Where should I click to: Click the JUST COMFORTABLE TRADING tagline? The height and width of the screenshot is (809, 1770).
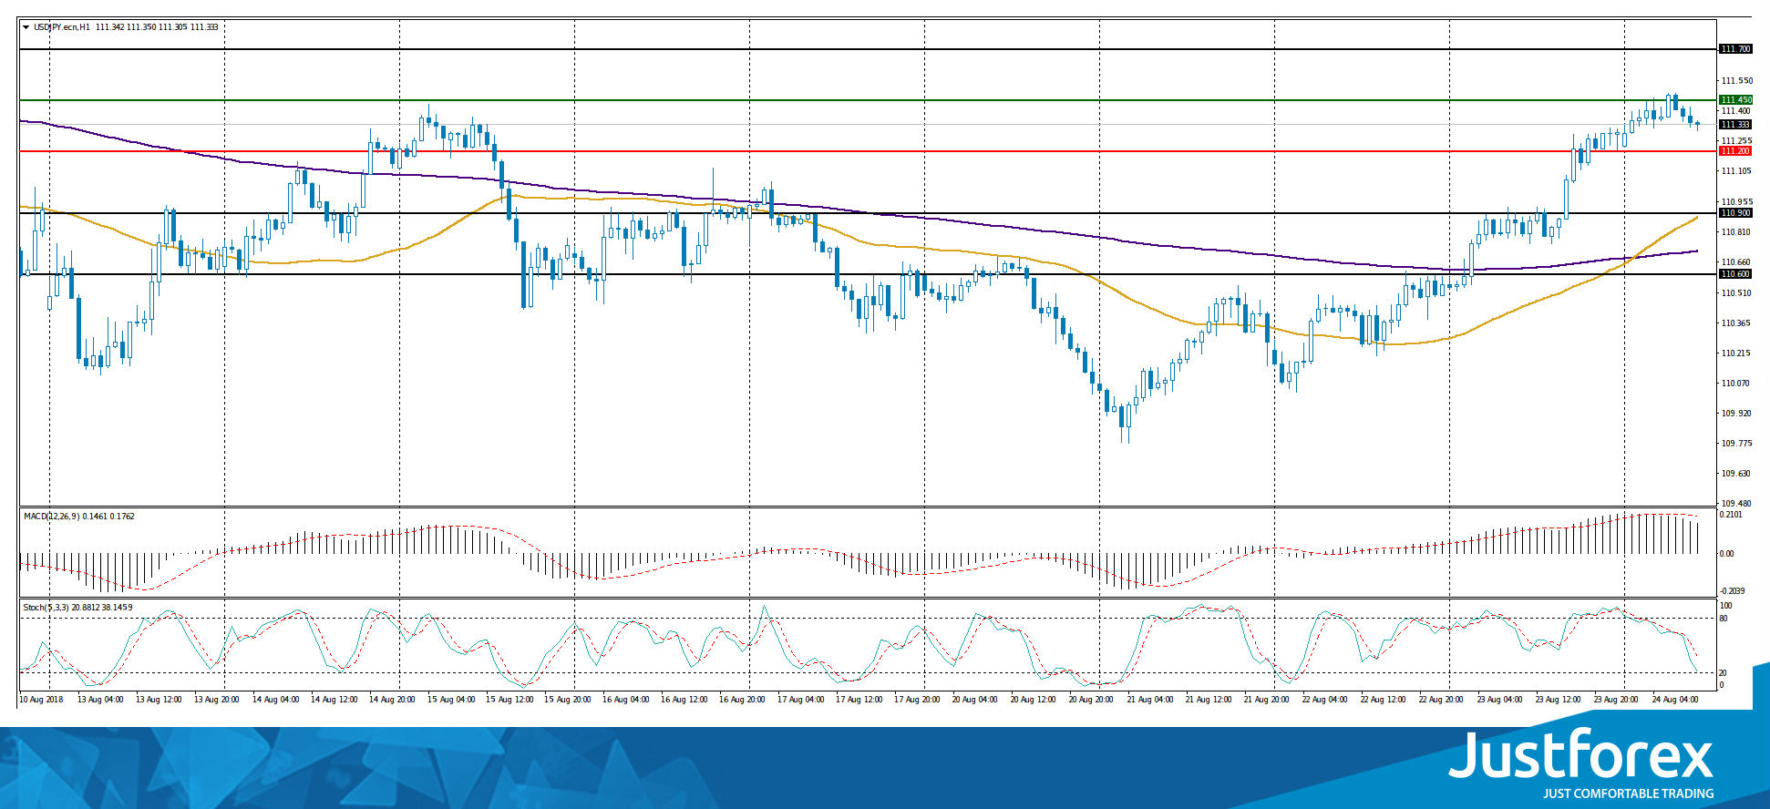click(x=1628, y=794)
